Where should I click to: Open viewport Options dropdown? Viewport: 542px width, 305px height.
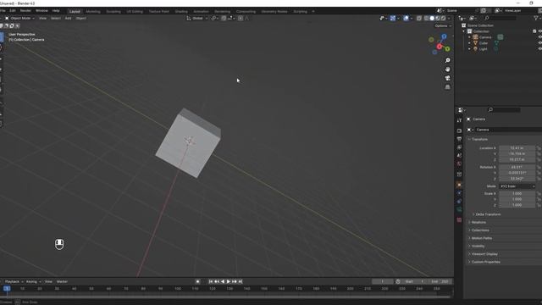click(443, 26)
